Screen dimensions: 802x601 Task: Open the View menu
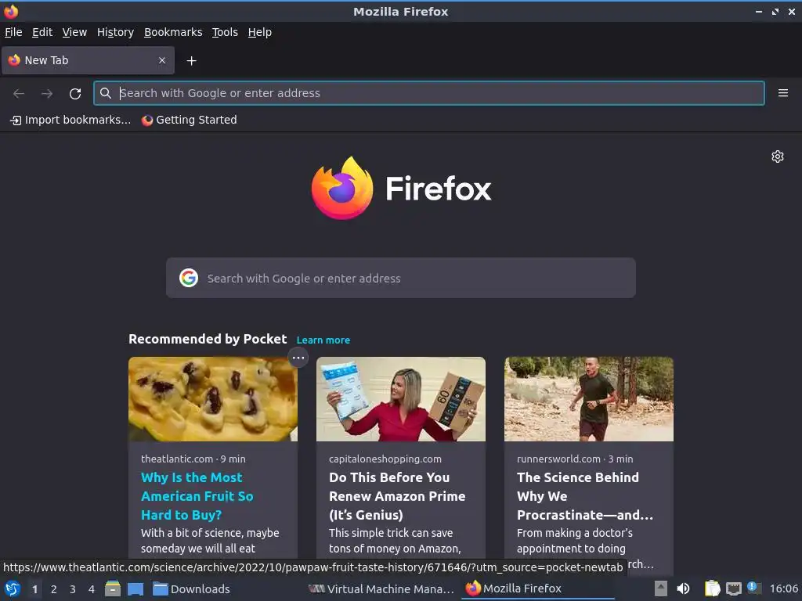click(74, 32)
